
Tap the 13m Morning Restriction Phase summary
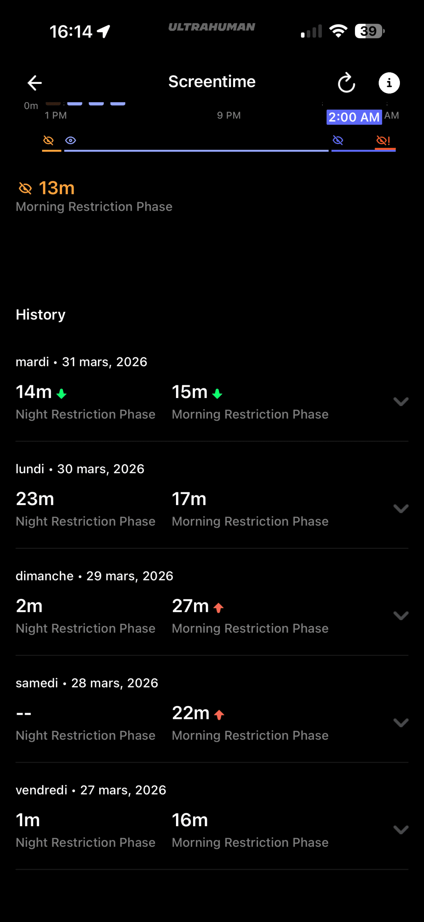[94, 197]
